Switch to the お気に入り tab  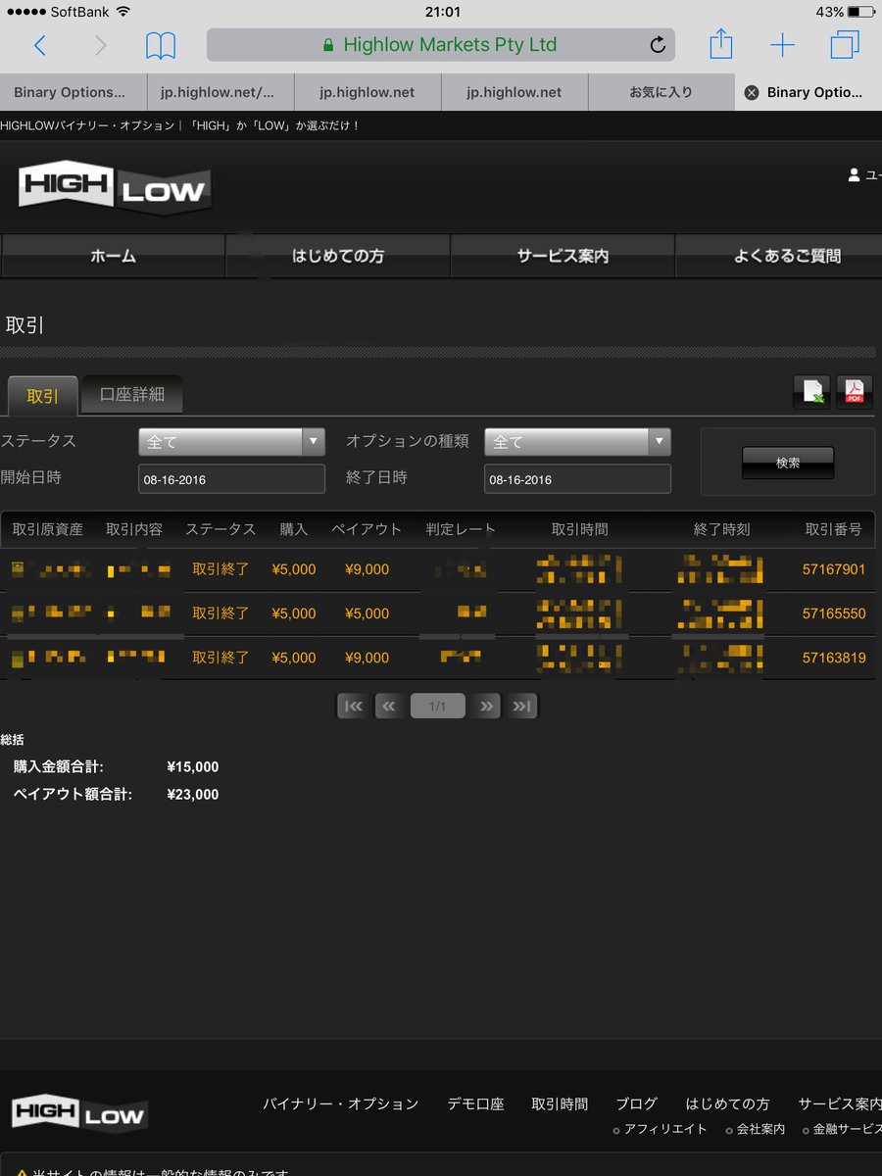coord(661,92)
